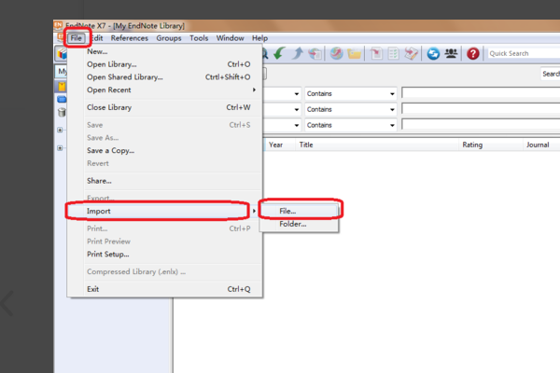Open third search field selector dropdown arrow
The image size is (560, 373).
click(297, 125)
